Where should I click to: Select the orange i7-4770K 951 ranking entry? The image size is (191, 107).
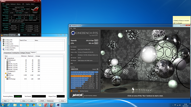pyautogui.click(x=84, y=76)
